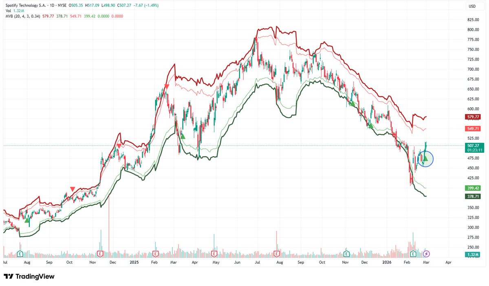Click the 300.00 price axis tick

(473, 227)
